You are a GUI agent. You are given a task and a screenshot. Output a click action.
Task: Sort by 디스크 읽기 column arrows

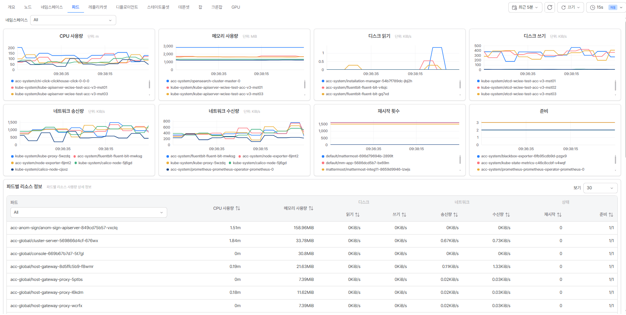click(x=357, y=214)
